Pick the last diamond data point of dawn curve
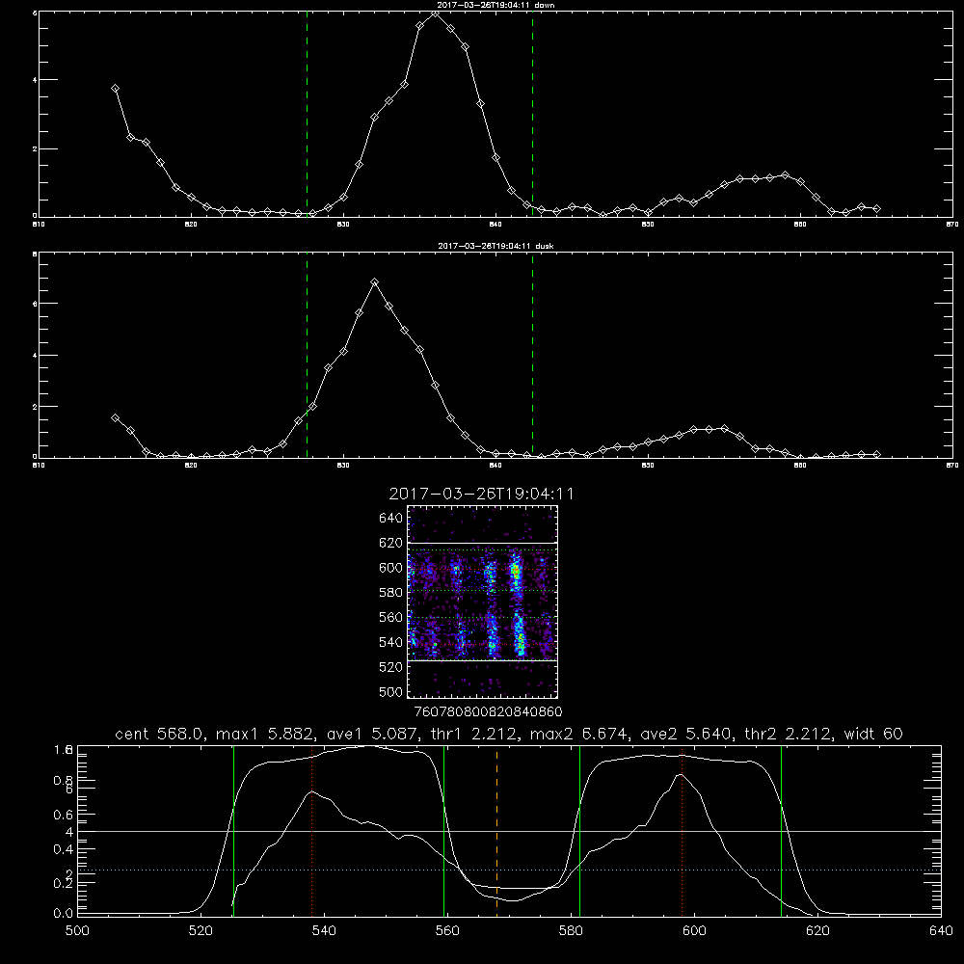 pyautogui.click(x=876, y=209)
